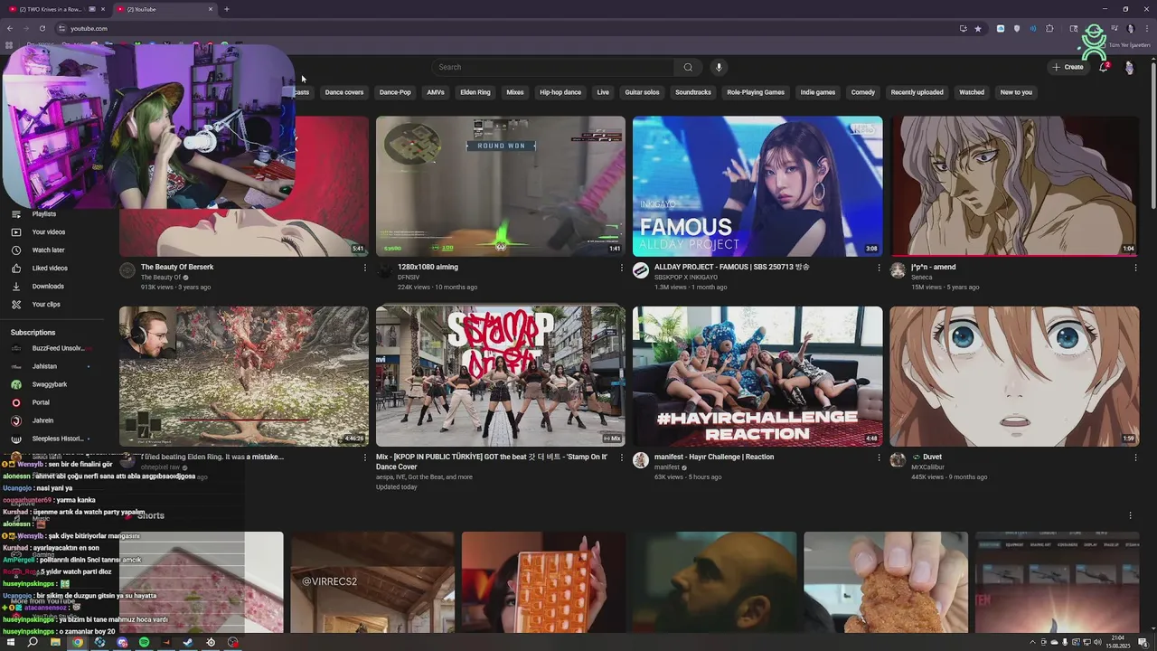Screen dimensions: 1157x651
Task: Select the Comedy filter chip
Action: coord(863,92)
